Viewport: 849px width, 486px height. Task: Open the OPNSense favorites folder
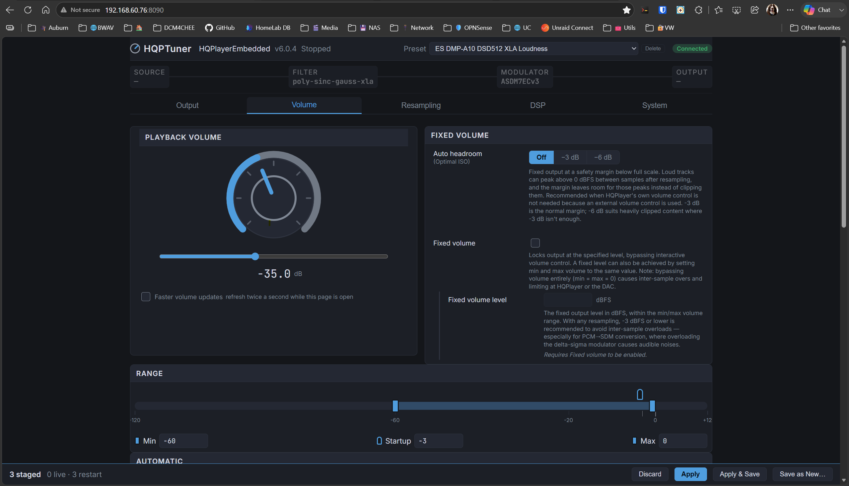467,28
